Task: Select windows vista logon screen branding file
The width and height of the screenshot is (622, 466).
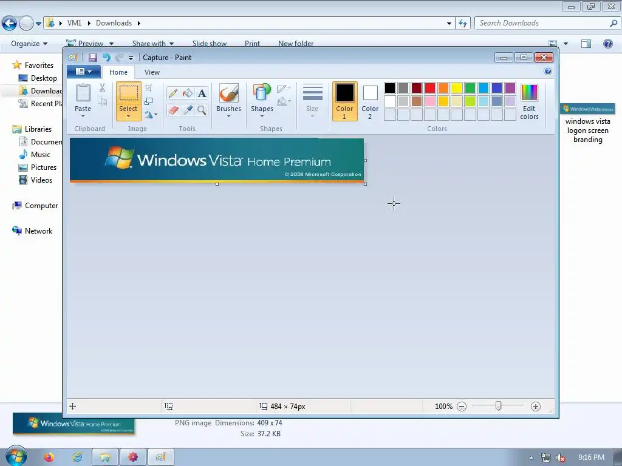Action: 588,123
